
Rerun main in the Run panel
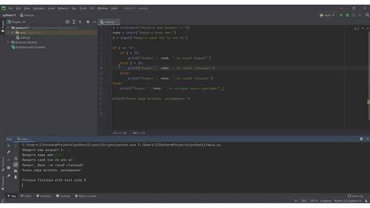(9, 146)
